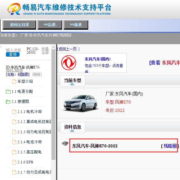
Task: Click the Dongfeng red circular logo
Action: pos(68,63)
